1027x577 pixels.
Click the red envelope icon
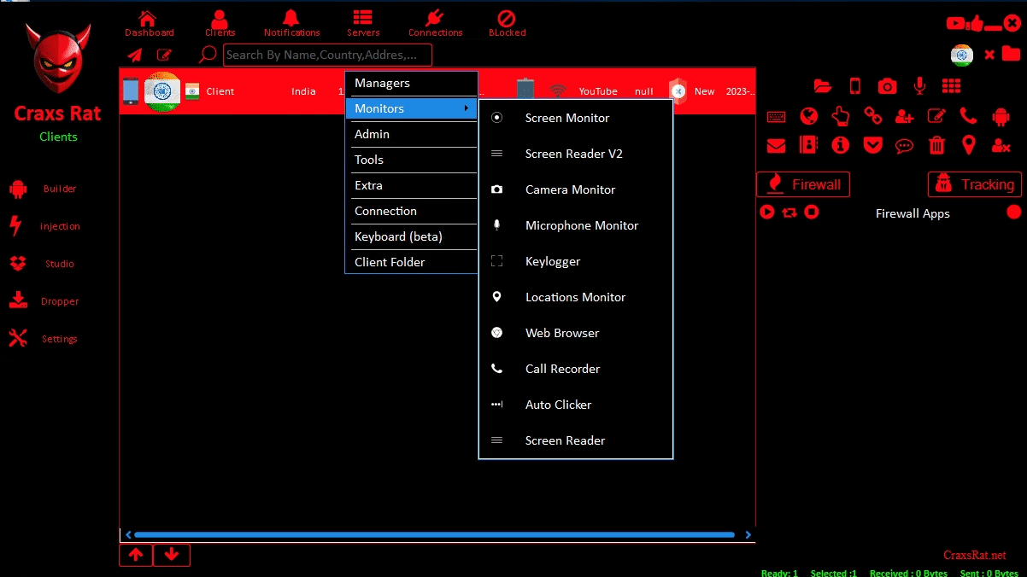point(776,146)
